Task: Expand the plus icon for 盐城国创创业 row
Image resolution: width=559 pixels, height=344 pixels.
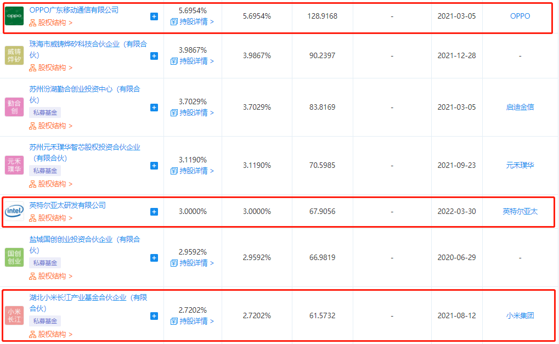Action: click(x=154, y=258)
